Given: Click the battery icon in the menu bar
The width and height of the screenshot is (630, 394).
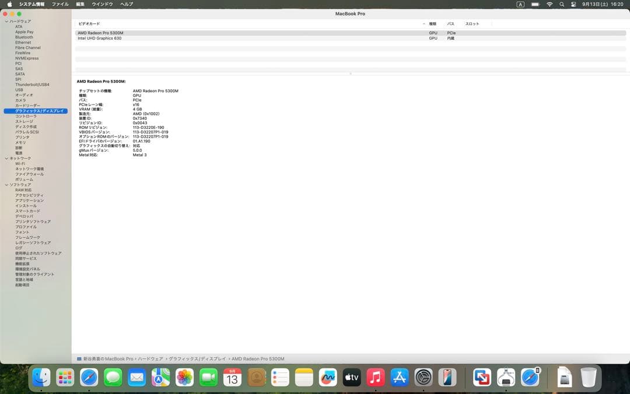Looking at the screenshot, I should click(x=535, y=4).
